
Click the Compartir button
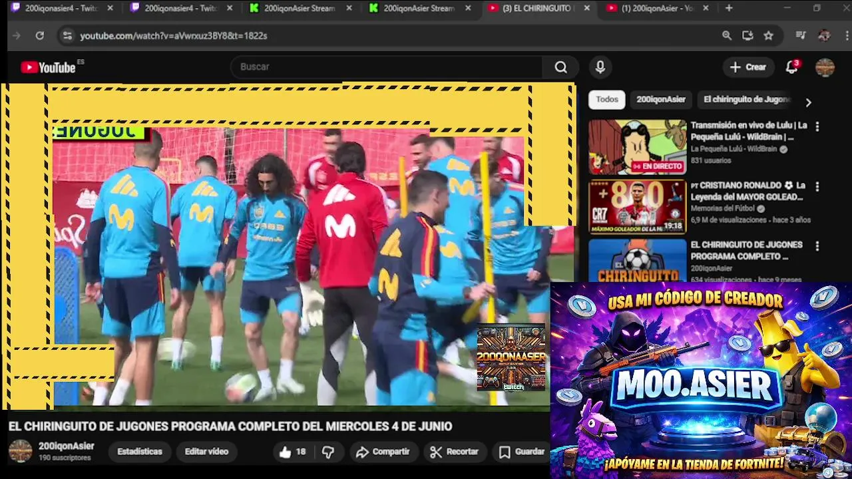[x=383, y=452]
